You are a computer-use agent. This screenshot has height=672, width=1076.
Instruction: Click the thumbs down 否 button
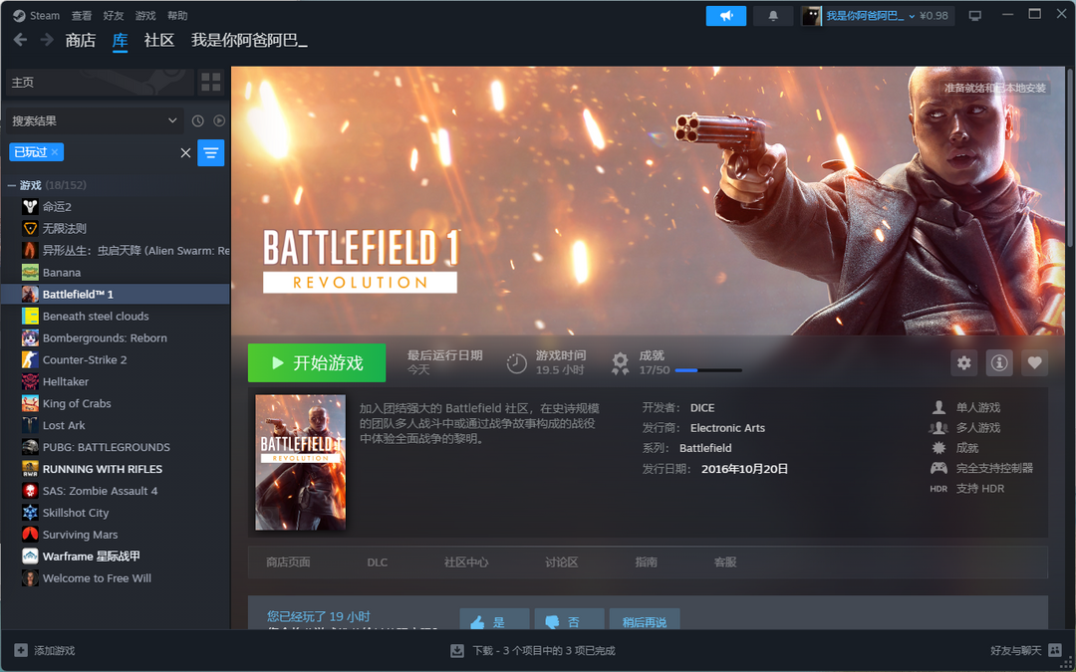point(569,619)
